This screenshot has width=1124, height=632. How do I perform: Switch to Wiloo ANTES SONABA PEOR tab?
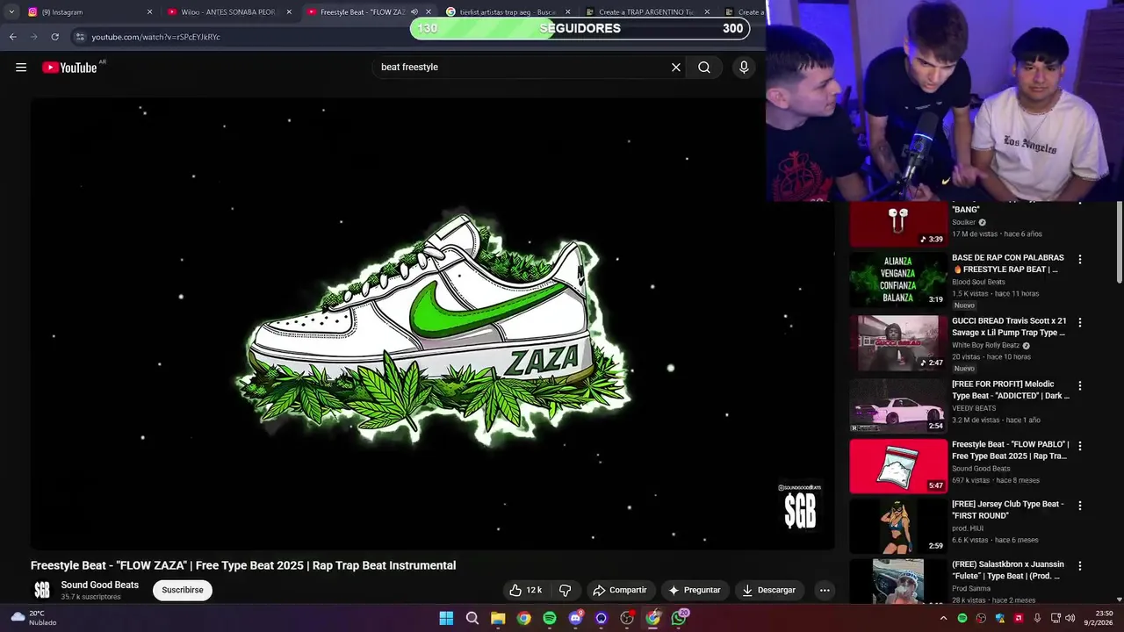tap(230, 12)
